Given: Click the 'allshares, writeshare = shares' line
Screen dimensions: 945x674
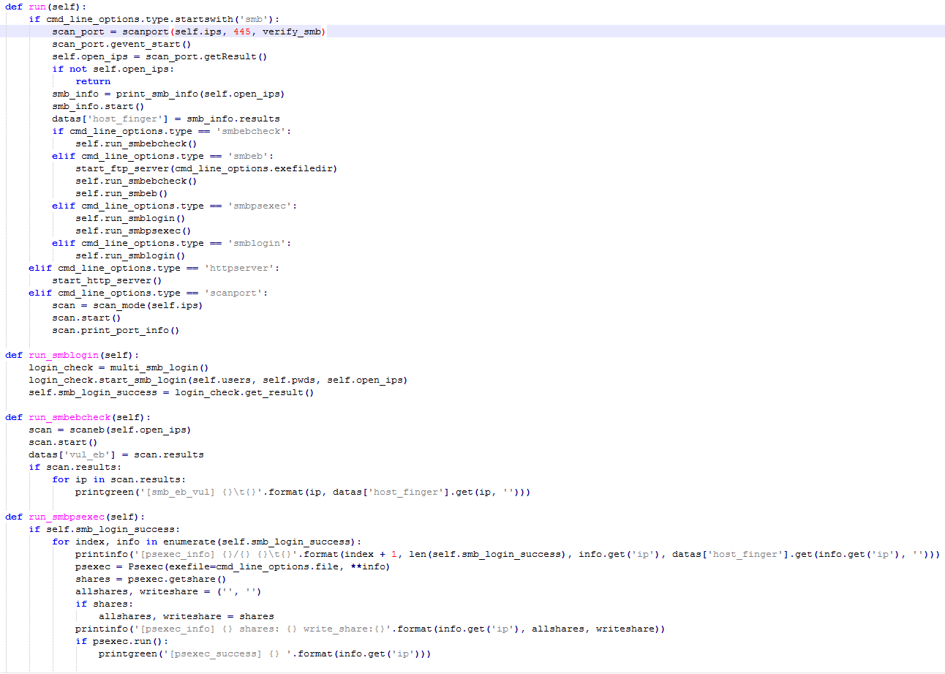Looking at the screenshot, I should click(x=187, y=616).
